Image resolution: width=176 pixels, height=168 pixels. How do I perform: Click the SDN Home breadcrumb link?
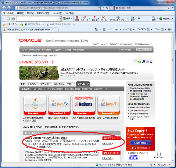[26, 55]
